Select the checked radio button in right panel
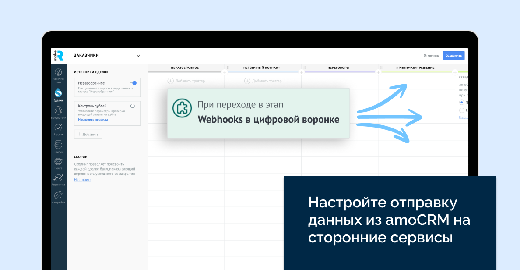520x270 pixels. [462, 102]
